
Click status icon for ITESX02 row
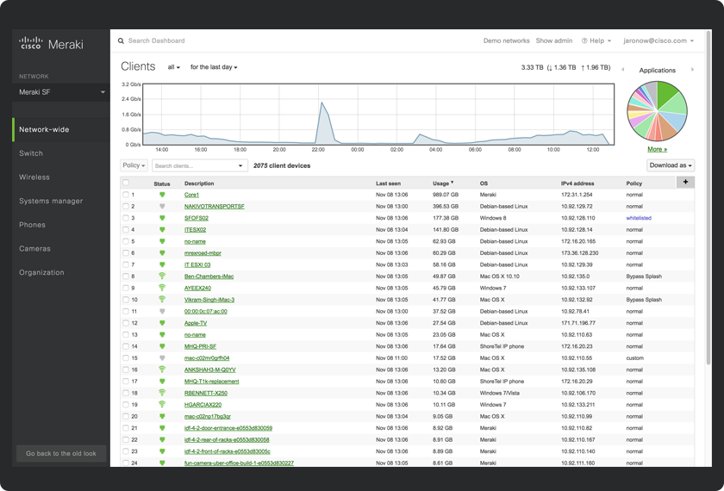tap(162, 230)
